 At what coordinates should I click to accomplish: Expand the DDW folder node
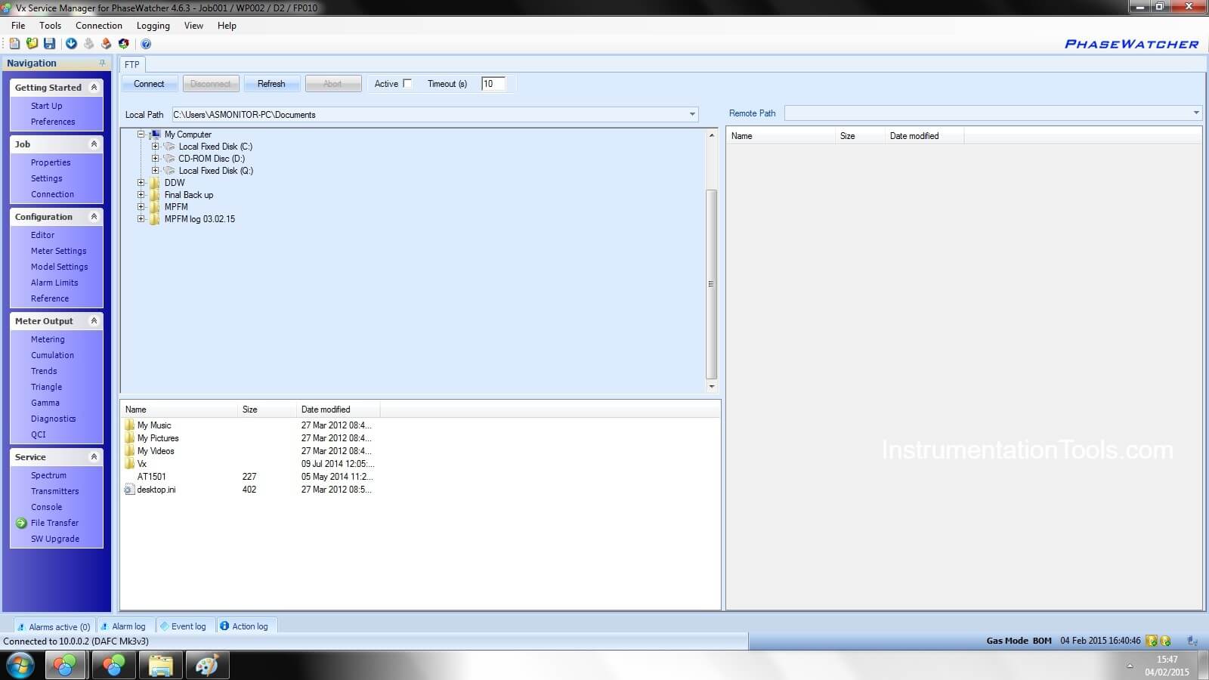141,183
